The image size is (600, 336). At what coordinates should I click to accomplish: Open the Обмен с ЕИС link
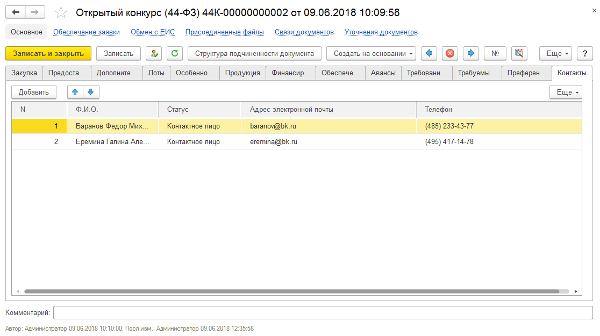tap(153, 32)
